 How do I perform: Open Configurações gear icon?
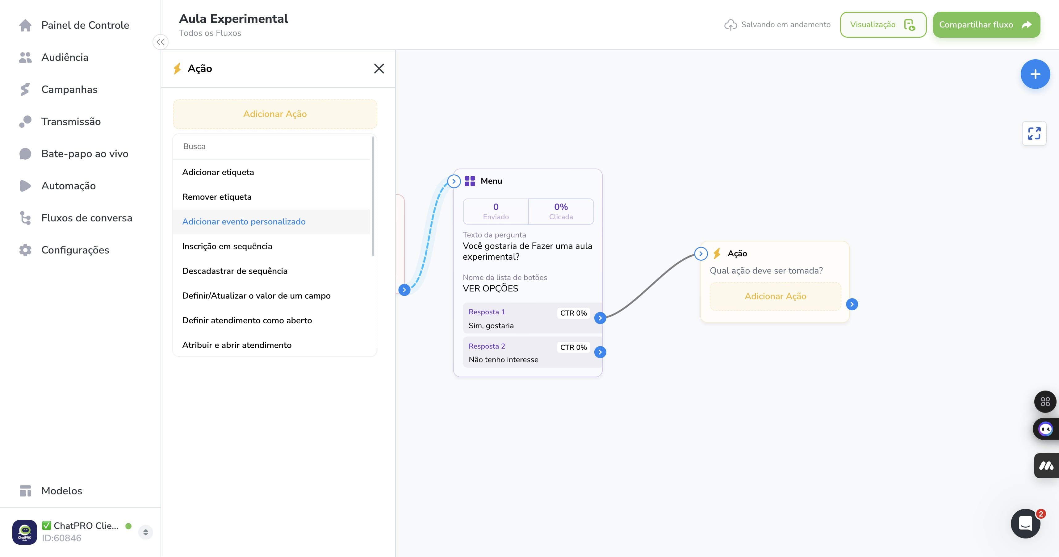coord(25,250)
